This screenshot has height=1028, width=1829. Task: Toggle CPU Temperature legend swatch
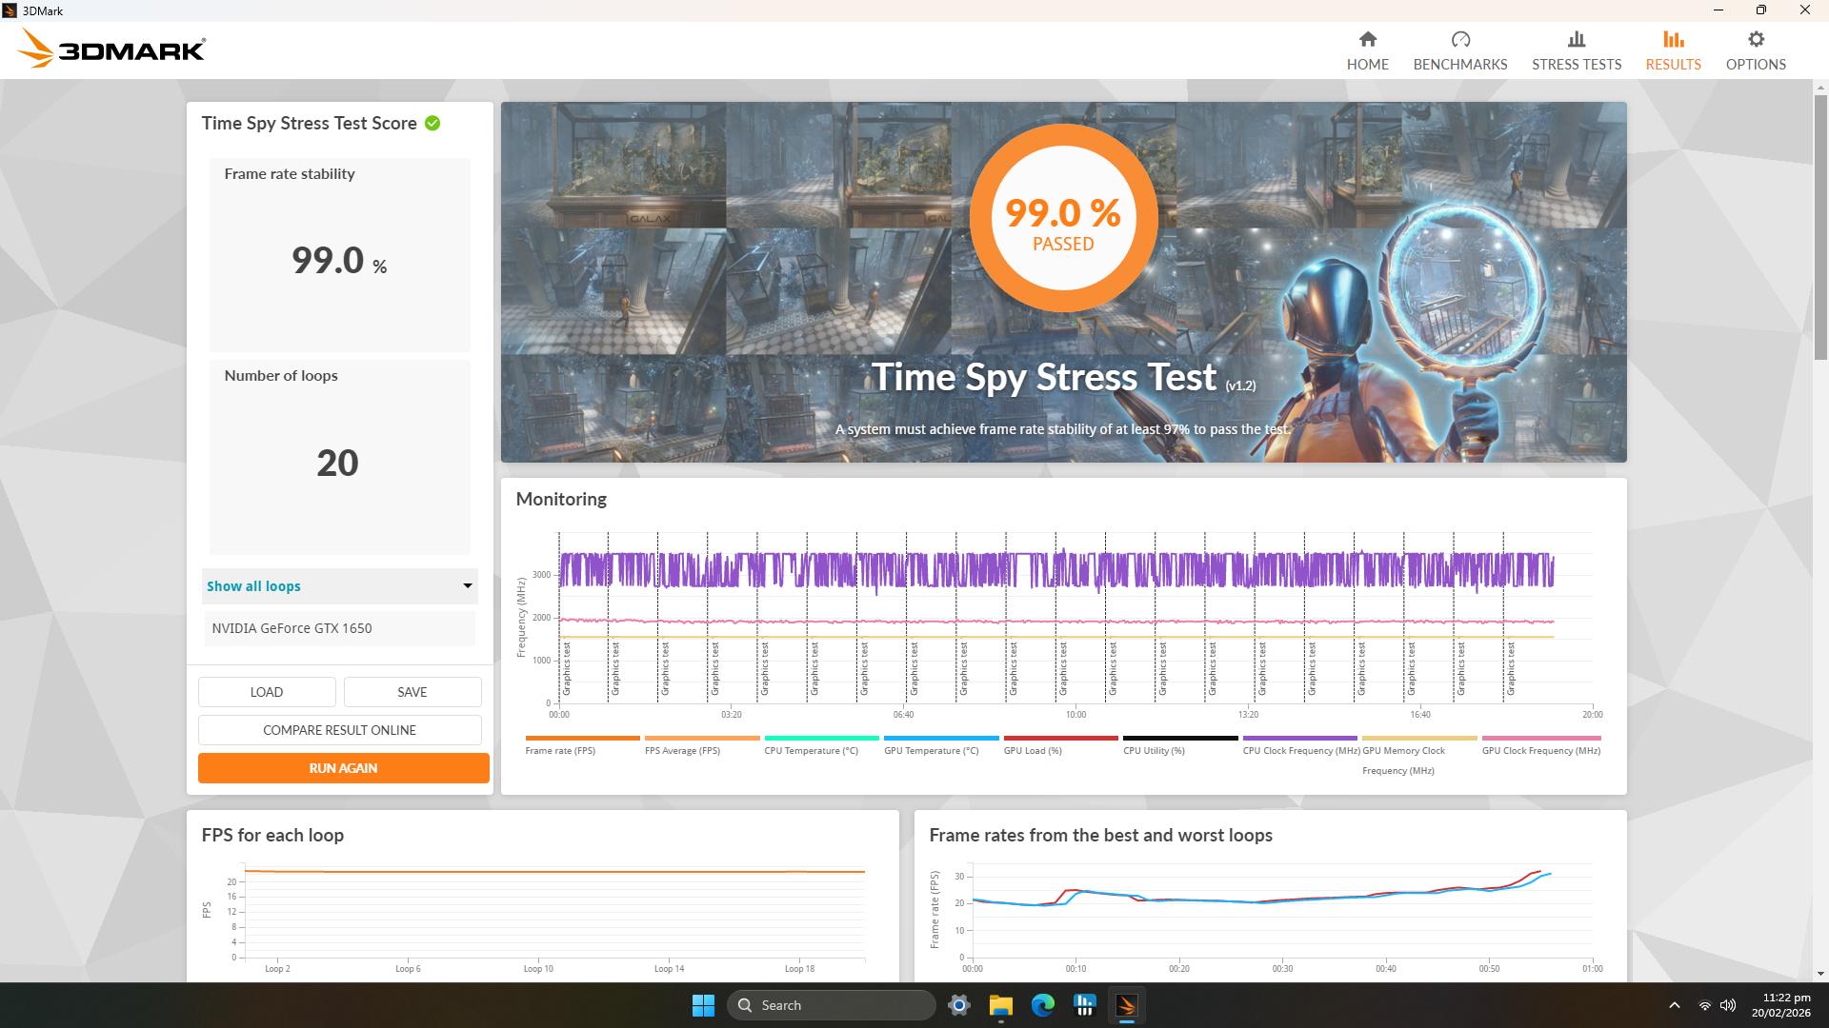821,738
